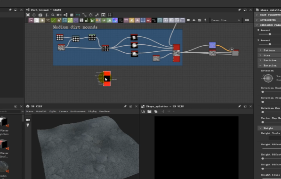The width and height of the screenshot is (281, 179).
Task: Add a Bitmap node using the pink icon
Action: click(x=31, y=20)
